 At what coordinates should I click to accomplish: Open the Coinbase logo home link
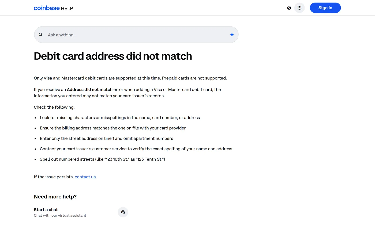click(47, 8)
